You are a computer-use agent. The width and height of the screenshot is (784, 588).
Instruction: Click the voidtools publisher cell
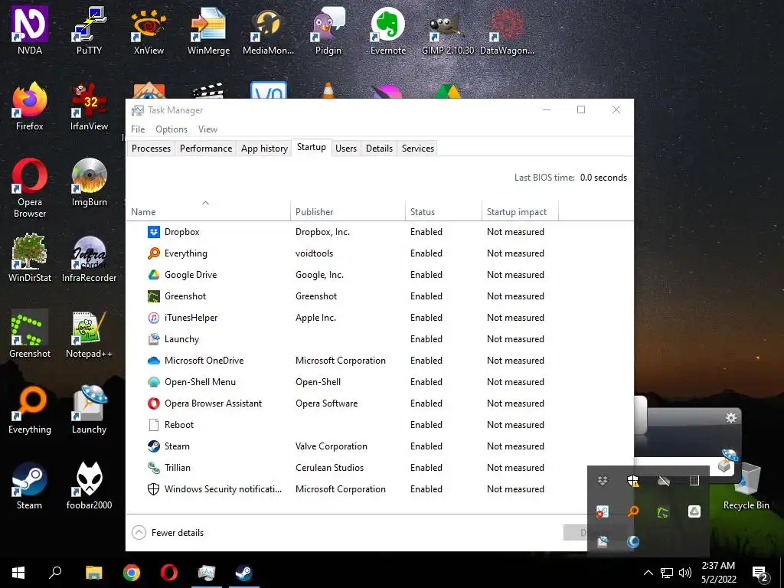click(x=314, y=253)
